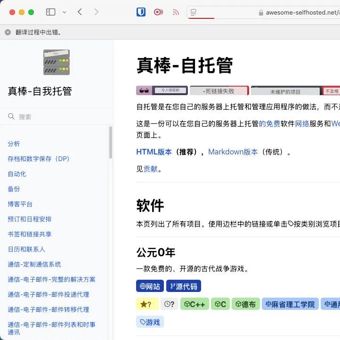
Task: Open the sidebar dropdown chevron
Action: click(64, 12)
